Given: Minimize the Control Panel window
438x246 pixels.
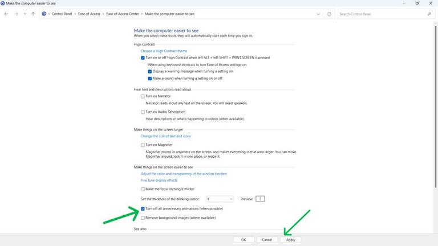Looking at the screenshot, I should click(404, 3).
